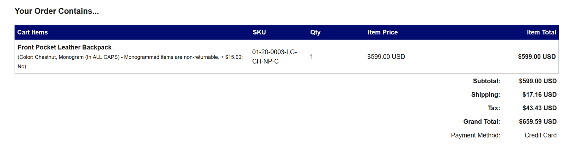Click the Grand Total label

click(482, 122)
